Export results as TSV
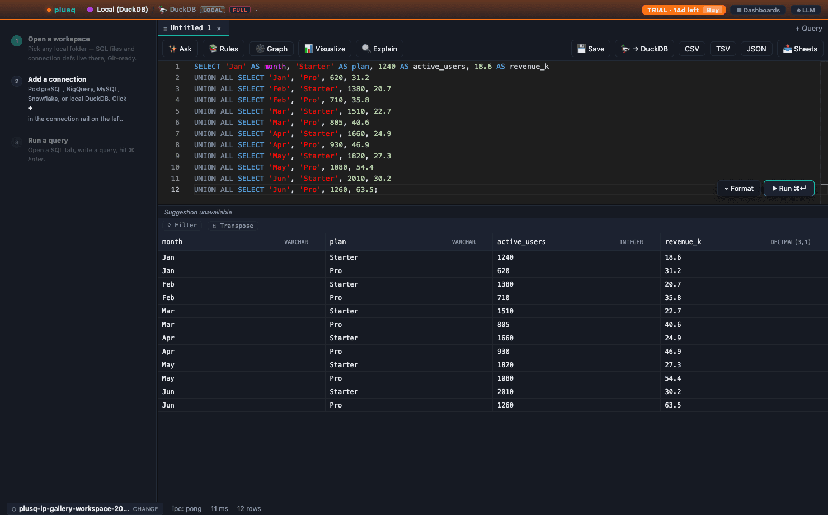 [x=723, y=49]
